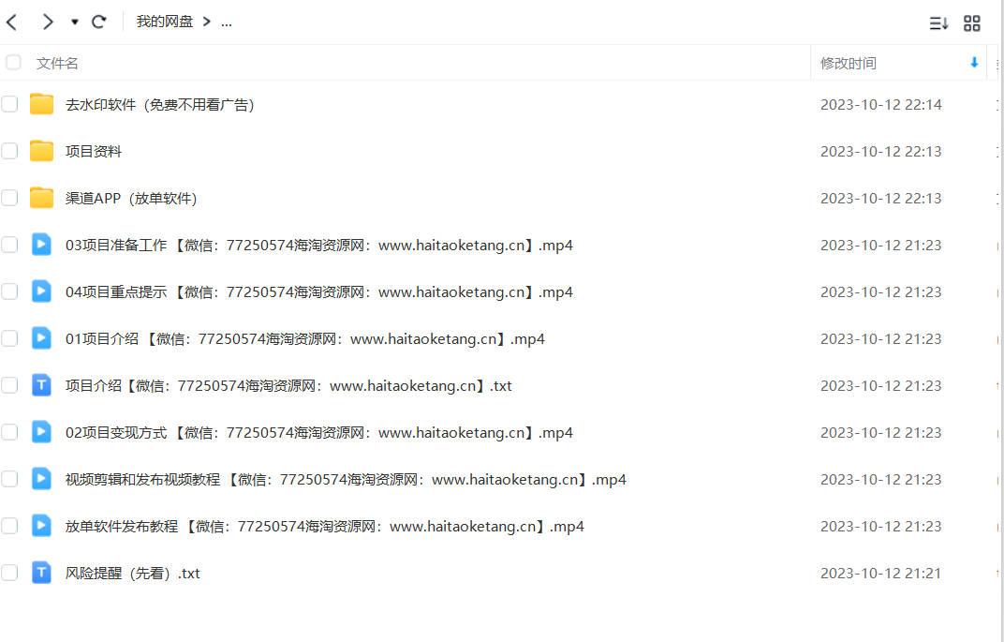Sort by 修改时间 column header
Viewport: 1004px width, 642px height.
pyautogui.click(x=849, y=64)
